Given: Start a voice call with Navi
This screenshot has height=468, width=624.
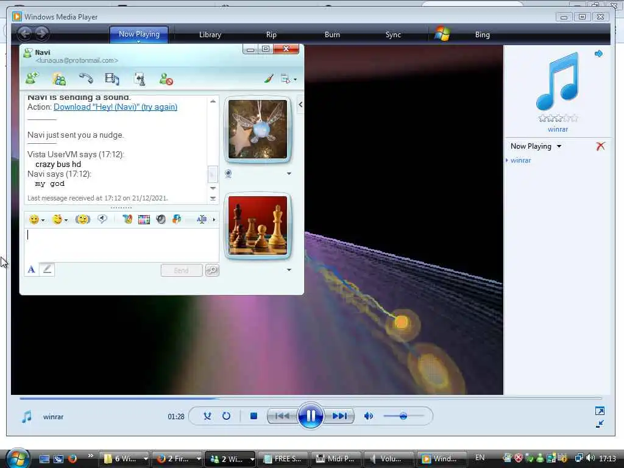Looking at the screenshot, I should coord(85,79).
